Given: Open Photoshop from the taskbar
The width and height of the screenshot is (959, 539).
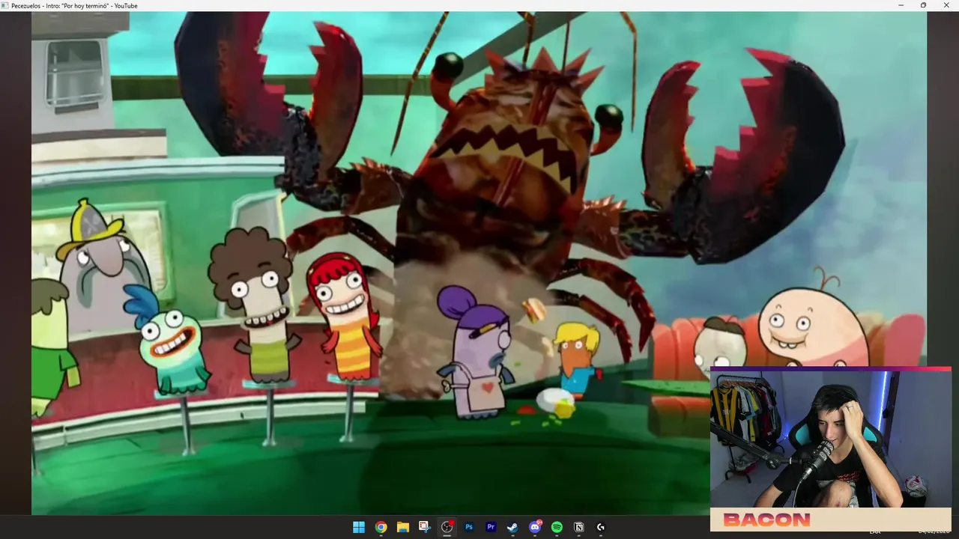Looking at the screenshot, I should tap(469, 527).
